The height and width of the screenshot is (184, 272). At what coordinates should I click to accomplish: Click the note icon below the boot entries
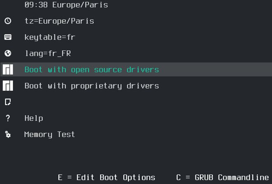8,102
